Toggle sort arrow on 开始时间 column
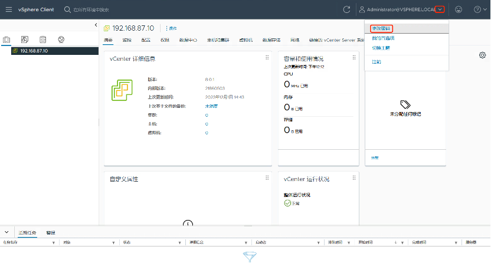The image size is (491, 263). 396,242
